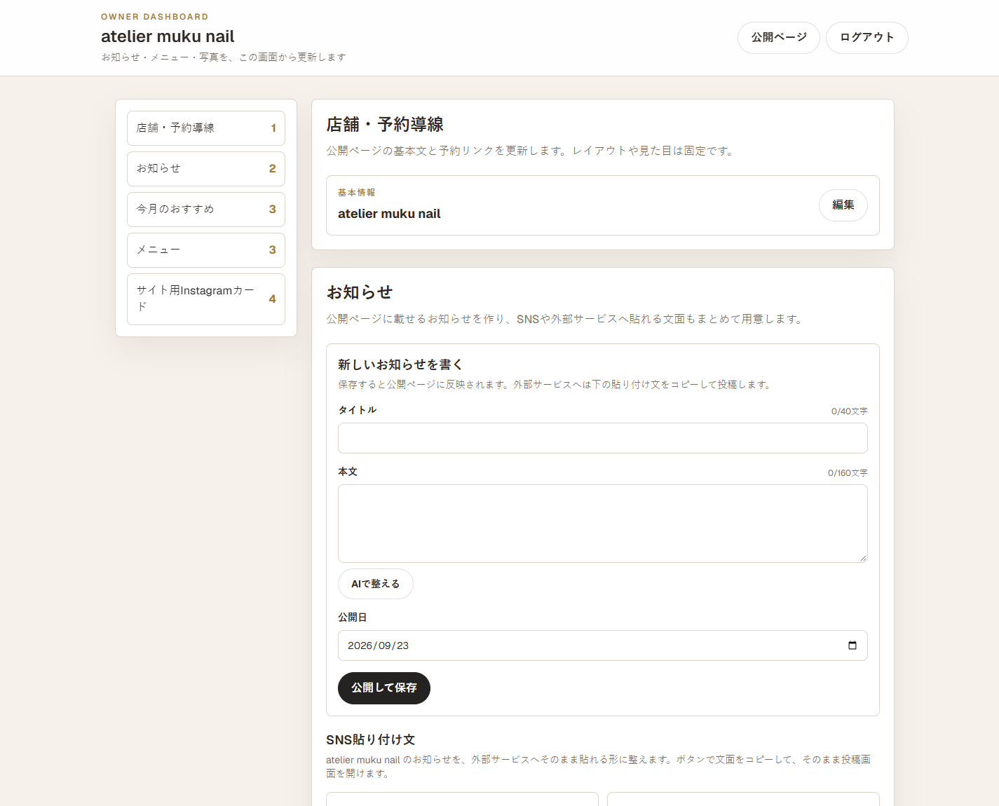Click the 新しいお知らせを書く heading
999x806 pixels.
[400, 364]
